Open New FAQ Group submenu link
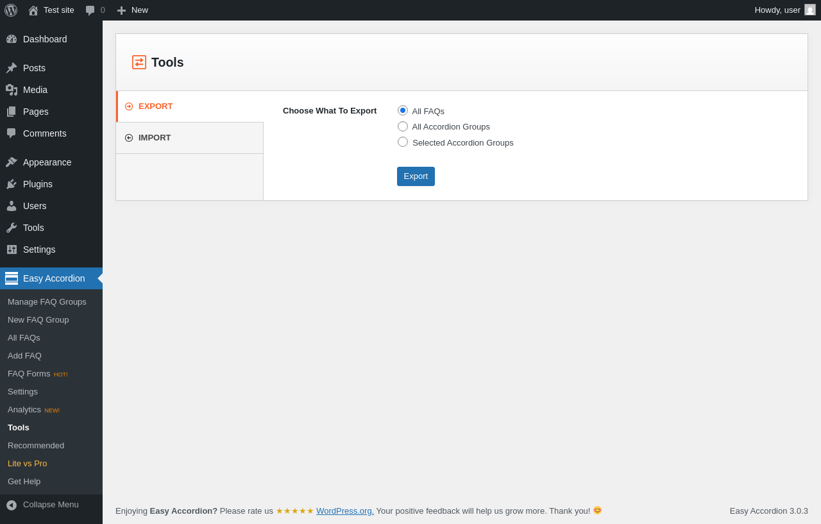821x524 pixels. (38, 320)
